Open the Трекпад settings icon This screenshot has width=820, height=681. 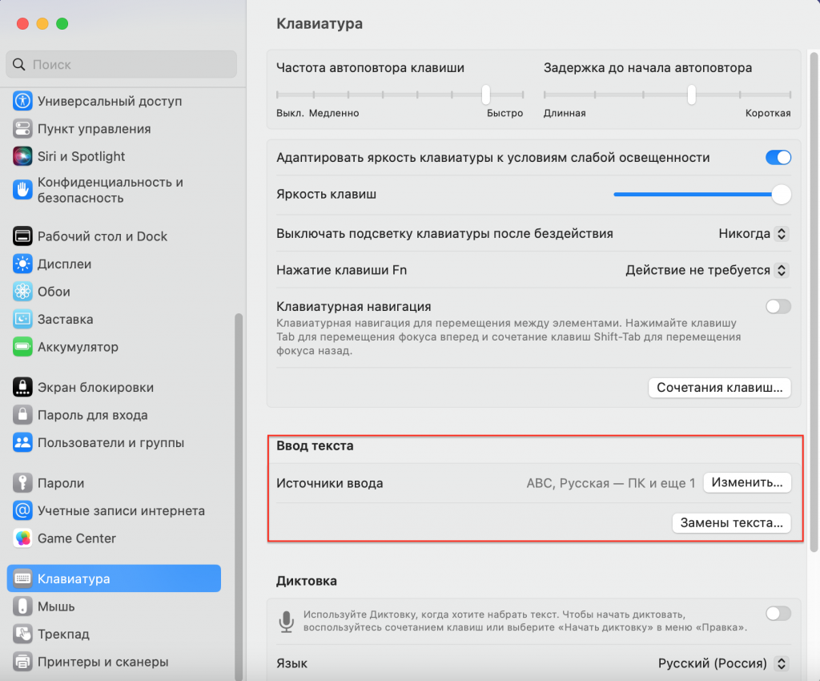point(22,634)
